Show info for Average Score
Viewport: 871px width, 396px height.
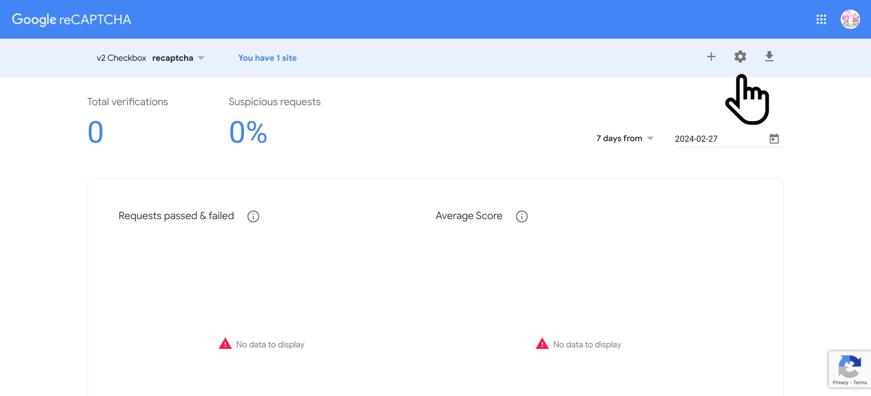pyautogui.click(x=522, y=216)
